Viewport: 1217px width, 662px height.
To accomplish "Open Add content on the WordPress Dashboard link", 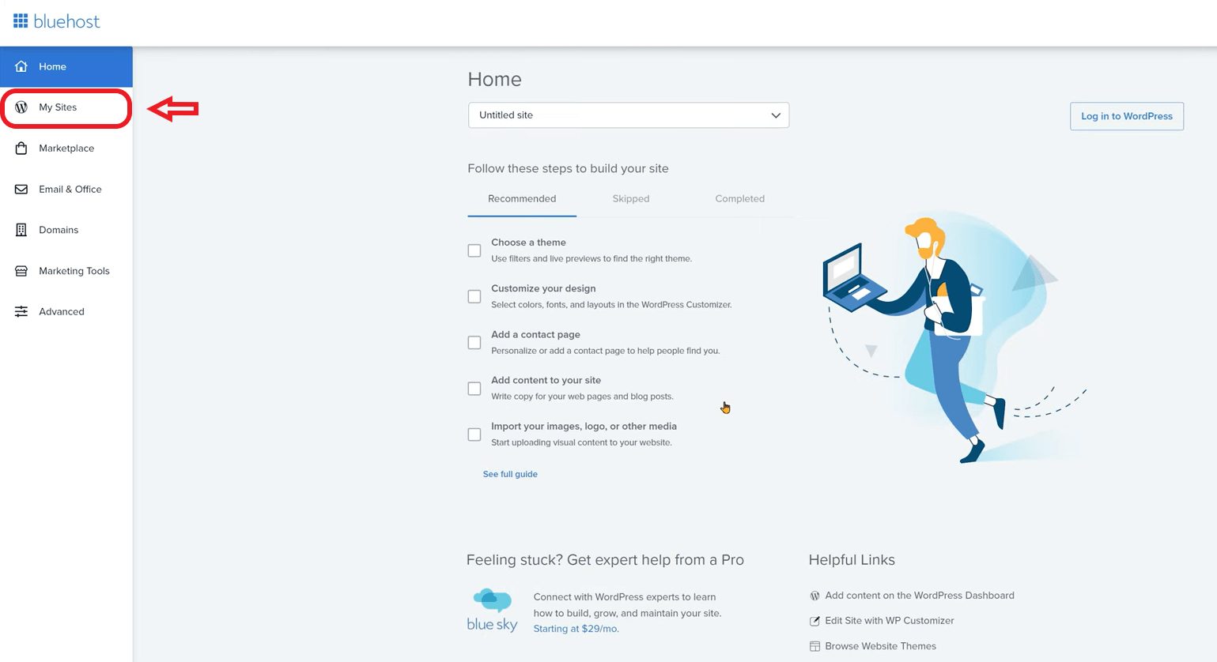I will (x=920, y=596).
